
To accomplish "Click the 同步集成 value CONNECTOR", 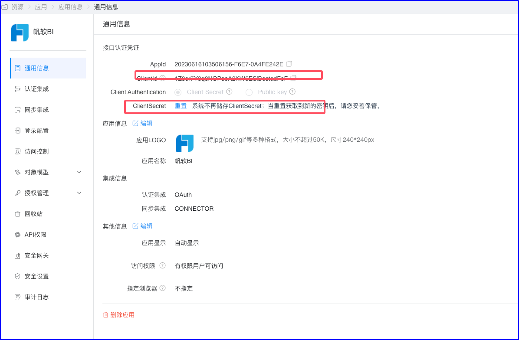I will coord(194,209).
